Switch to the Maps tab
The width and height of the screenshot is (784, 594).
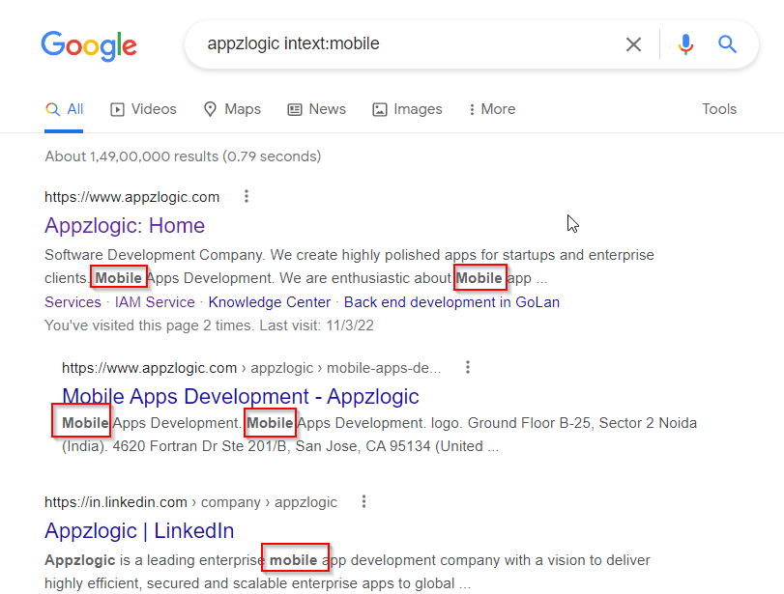(232, 109)
